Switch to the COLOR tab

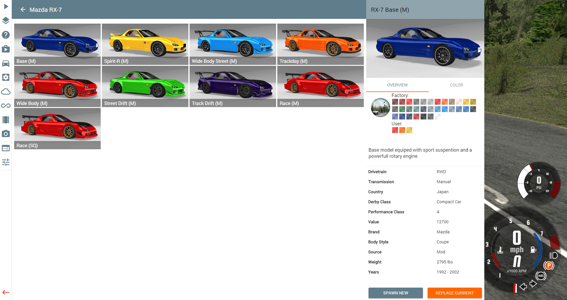pos(456,85)
